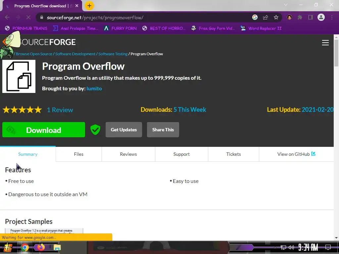Open the Support tab
The width and height of the screenshot is (339, 254).
182,154
